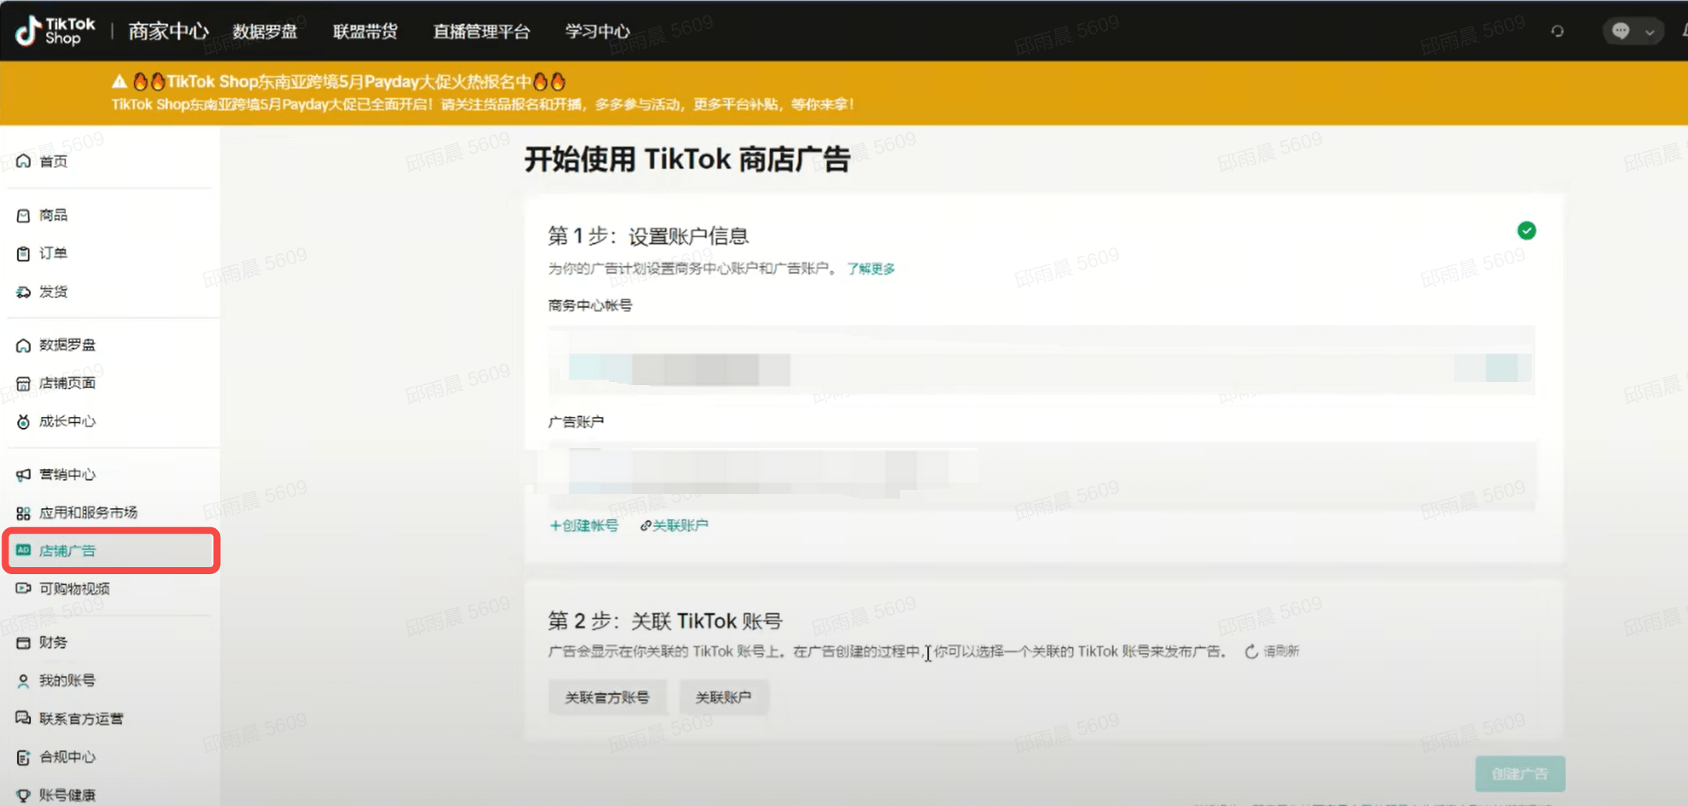Click the TikTok Shop logo
The width and height of the screenshot is (1688, 806).
(55, 31)
